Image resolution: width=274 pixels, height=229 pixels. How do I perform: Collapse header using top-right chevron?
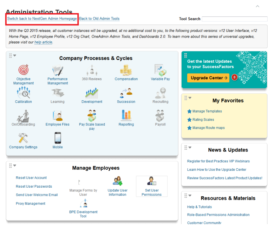point(257,6)
